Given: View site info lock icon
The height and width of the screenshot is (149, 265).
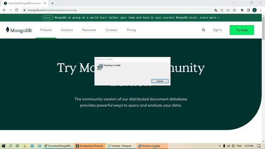Looking at the screenshot, I should (x=24, y=10).
